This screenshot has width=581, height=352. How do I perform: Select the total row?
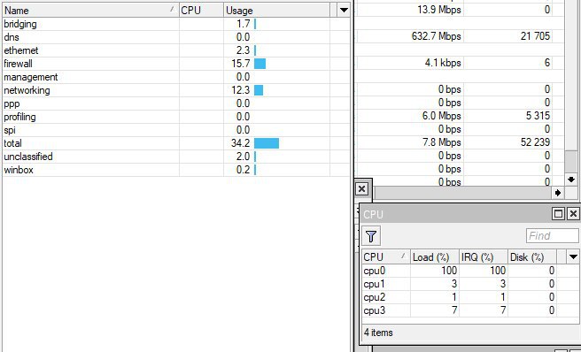click(x=176, y=143)
